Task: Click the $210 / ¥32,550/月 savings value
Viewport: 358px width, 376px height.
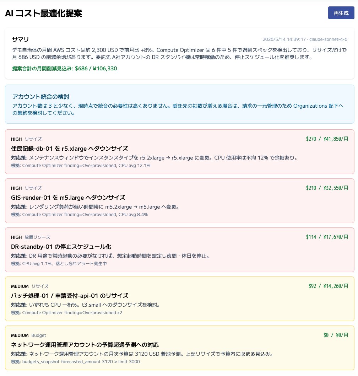Action: click(327, 188)
